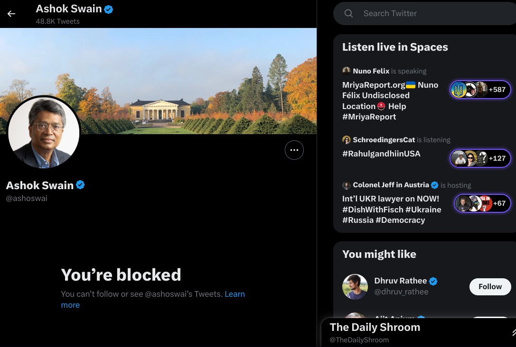Click Colonel Jeff in Austria's avatar

(347, 185)
